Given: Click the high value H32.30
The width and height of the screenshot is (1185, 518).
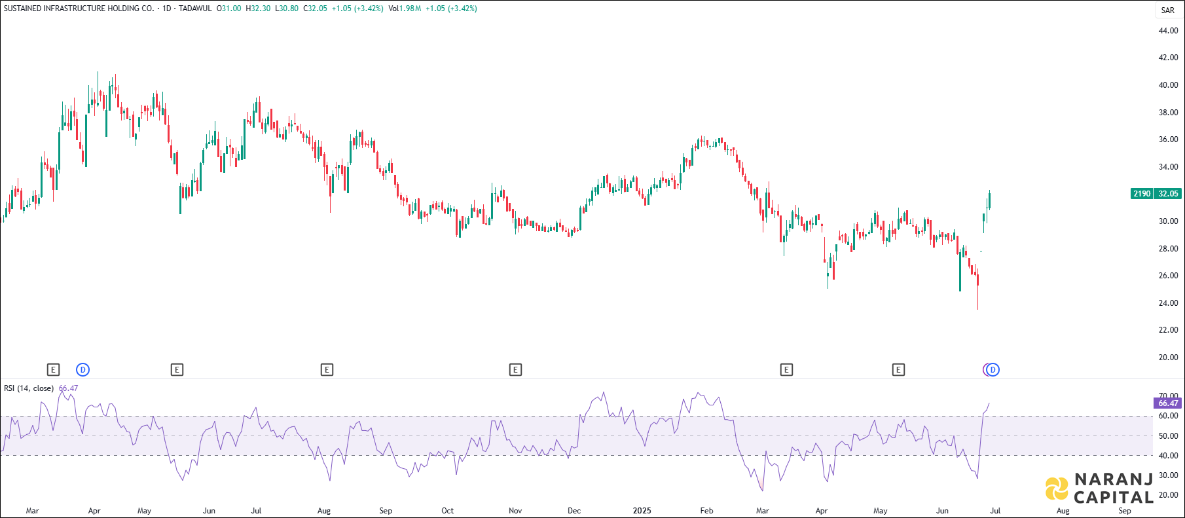Looking at the screenshot, I should coord(258,9).
